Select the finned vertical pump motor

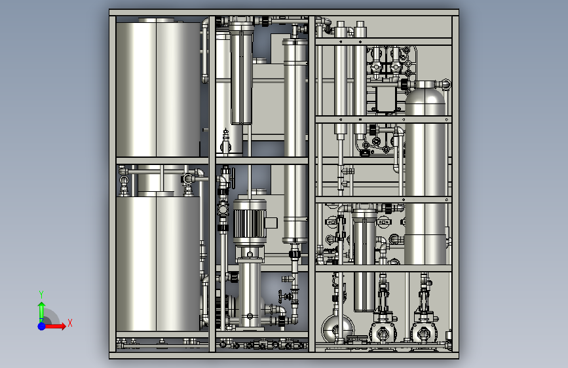(x=250, y=221)
